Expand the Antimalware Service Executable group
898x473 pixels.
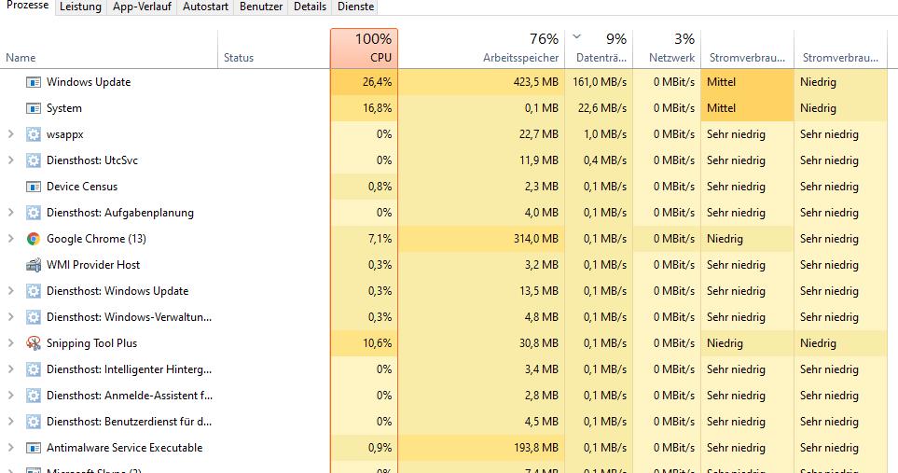(x=10, y=448)
